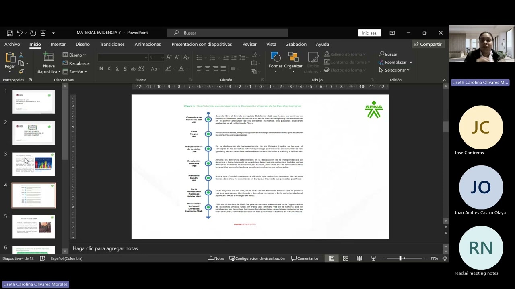Switch to the Diseño ribbon tab
This screenshot has width=515, height=289.
(x=82, y=44)
